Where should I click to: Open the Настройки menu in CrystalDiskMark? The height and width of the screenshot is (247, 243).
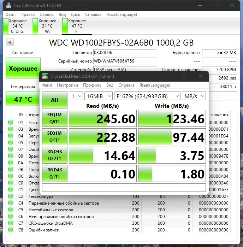coord(67,85)
